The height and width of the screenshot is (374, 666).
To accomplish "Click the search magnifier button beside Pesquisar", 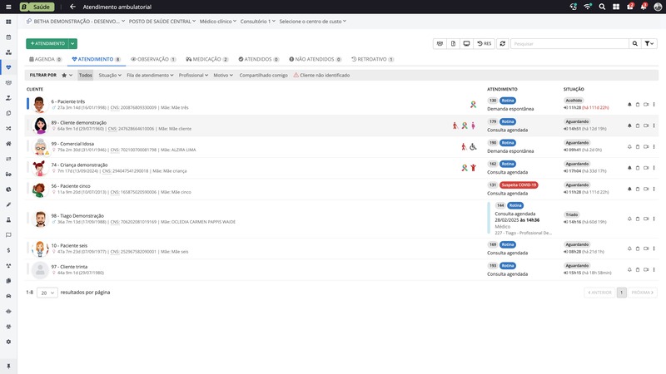I will pos(632,43).
